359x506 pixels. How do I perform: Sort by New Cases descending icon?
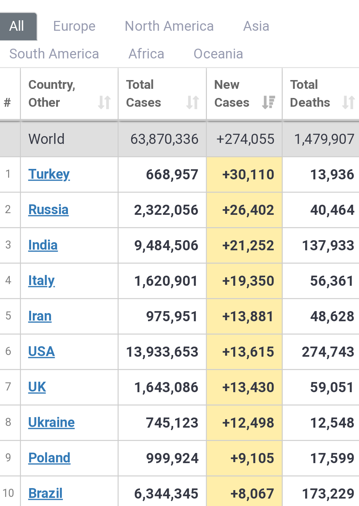coord(269,102)
